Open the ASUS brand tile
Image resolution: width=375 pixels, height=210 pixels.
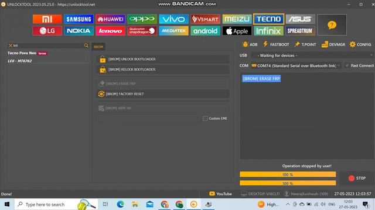[x=300, y=19]
